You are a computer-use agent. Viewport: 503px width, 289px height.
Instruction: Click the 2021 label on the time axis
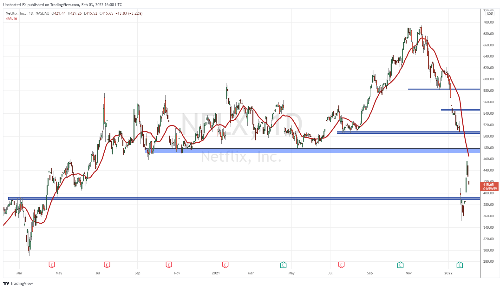[216, 273]
